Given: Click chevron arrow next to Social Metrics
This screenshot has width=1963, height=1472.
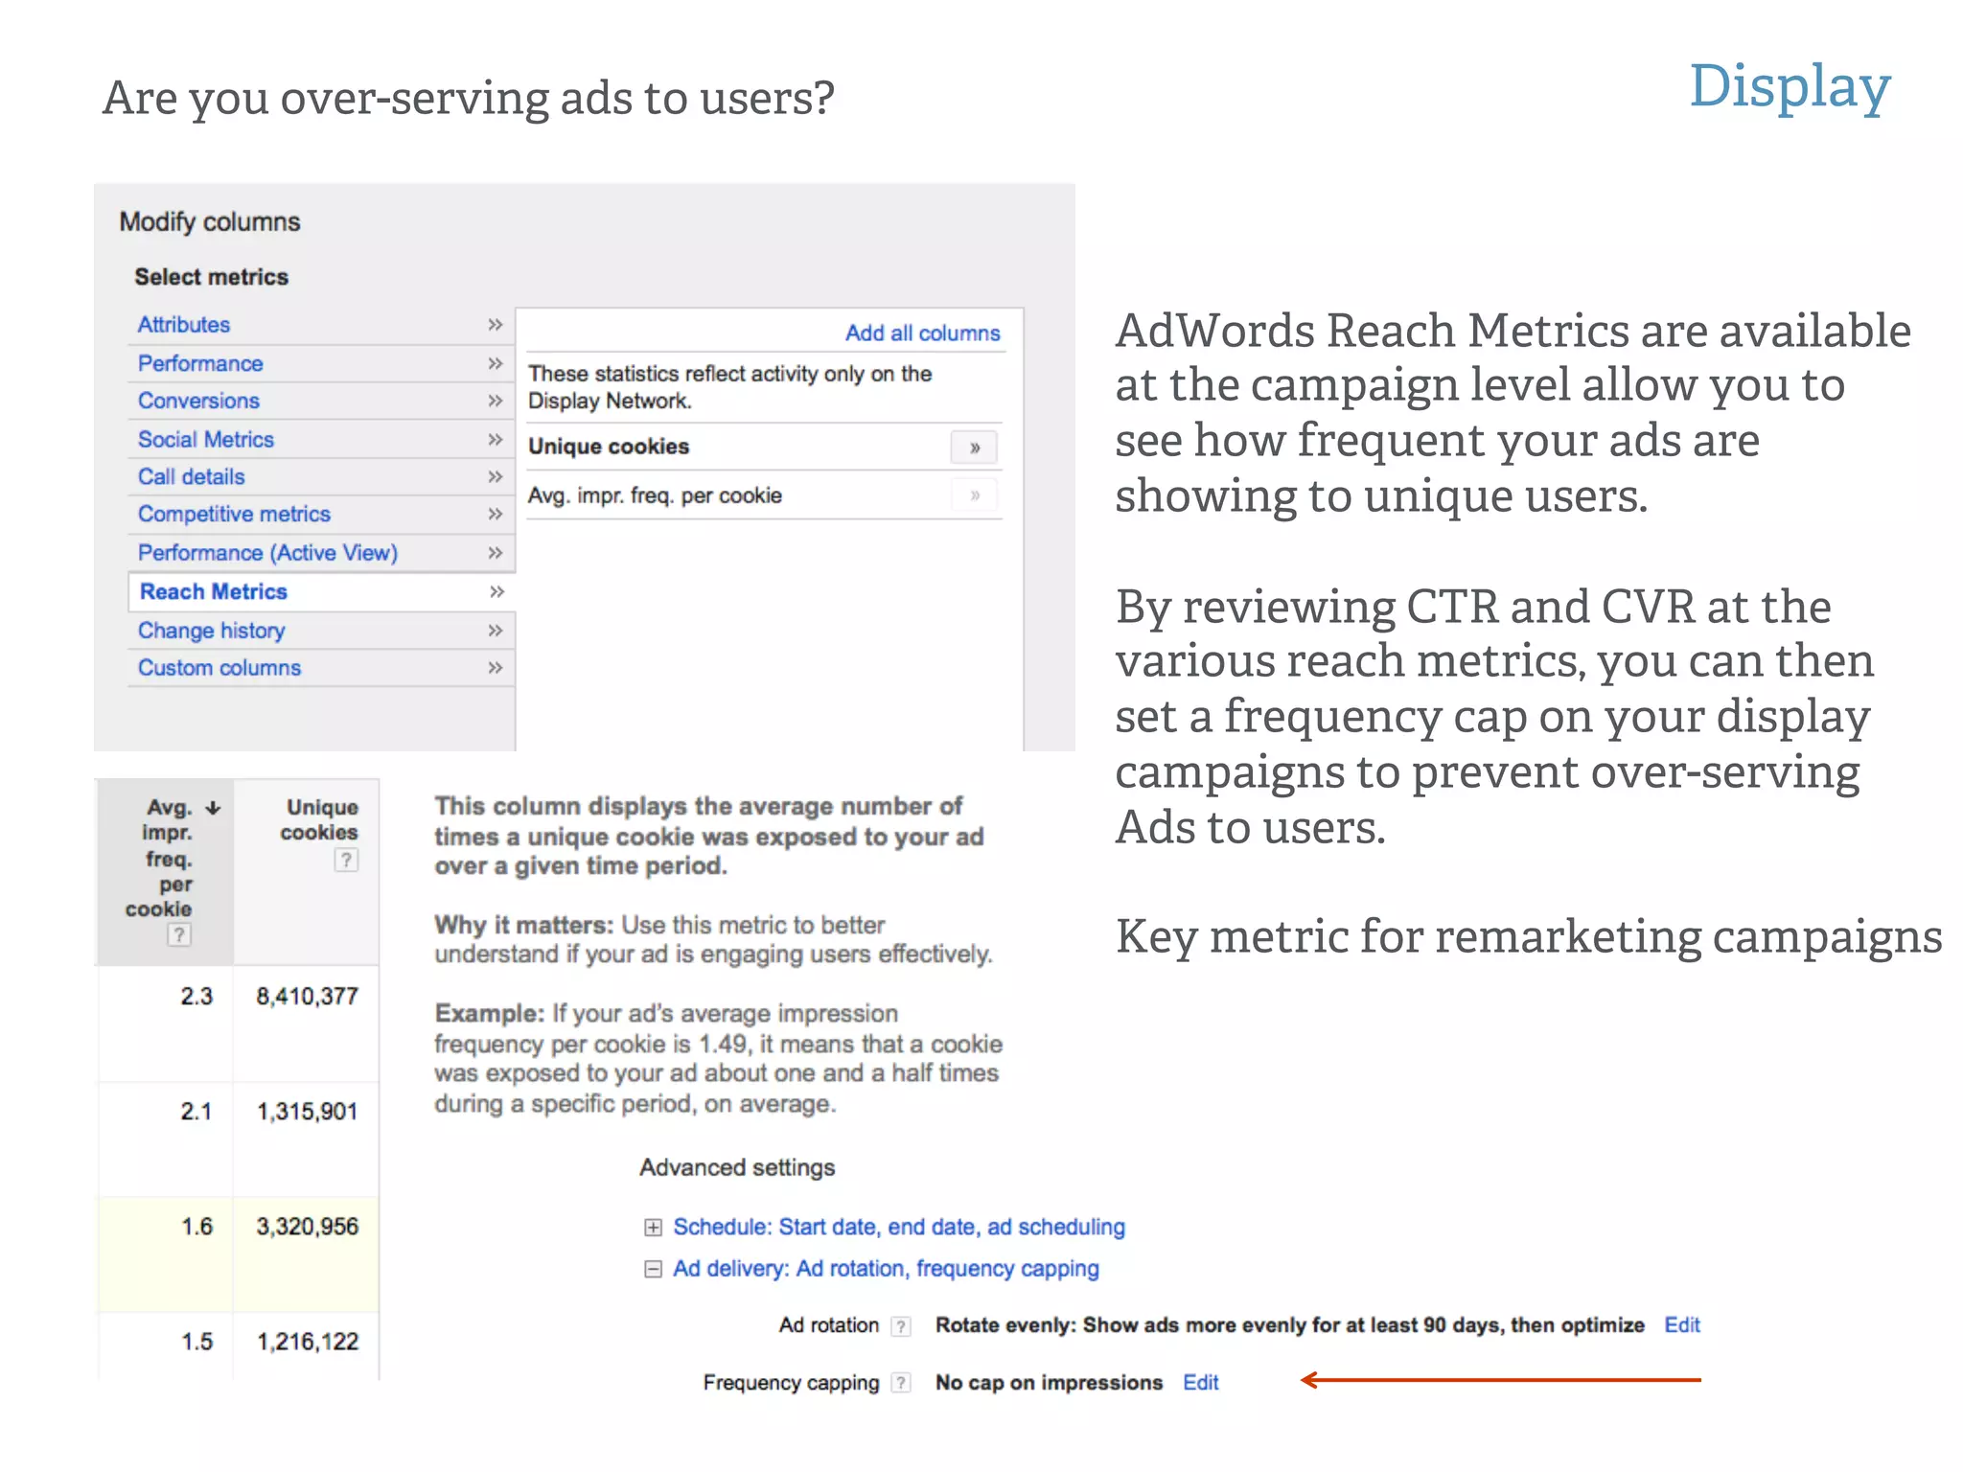Looking at the screenshot, I should click(496, 439).
